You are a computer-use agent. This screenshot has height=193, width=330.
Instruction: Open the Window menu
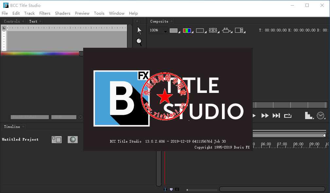click(117, 13)
